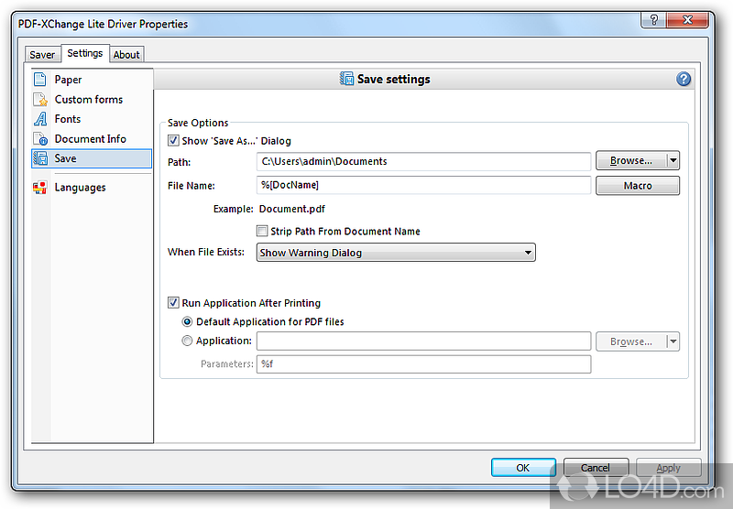The width and height of the screenshot is (733, 509).
Task: Open the Paper settings page
Action: pyautogui.click(x=92, y=80)
